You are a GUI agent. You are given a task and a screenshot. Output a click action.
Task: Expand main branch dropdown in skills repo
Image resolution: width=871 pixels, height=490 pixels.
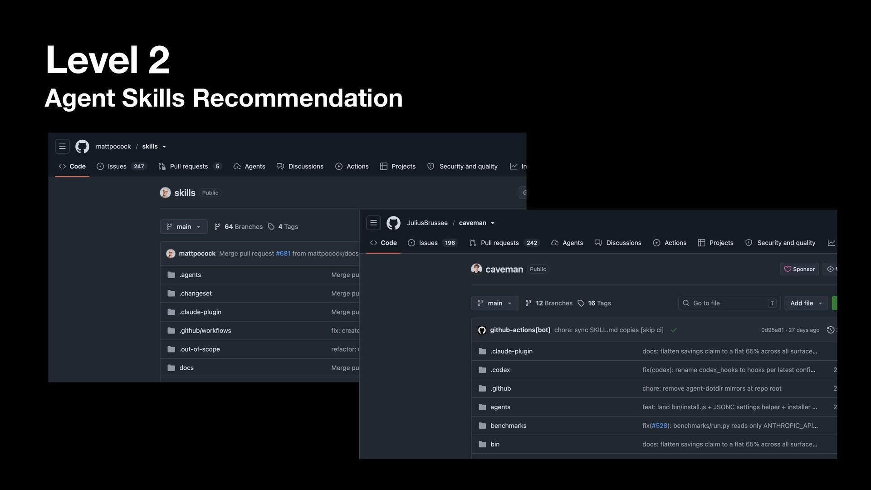pos(184,227)
